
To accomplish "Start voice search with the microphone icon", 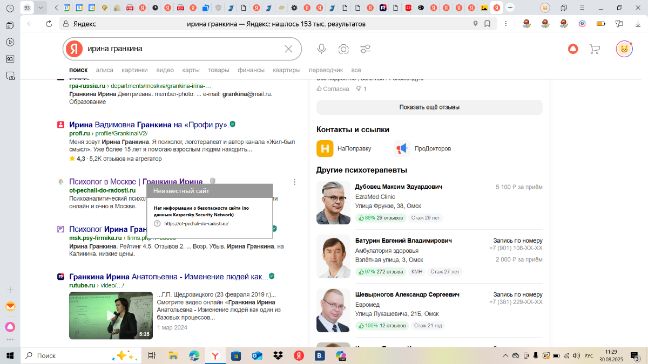I will (x=321, y=49).
